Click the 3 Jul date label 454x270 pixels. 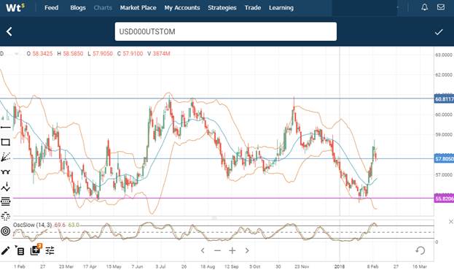point(161,266)
